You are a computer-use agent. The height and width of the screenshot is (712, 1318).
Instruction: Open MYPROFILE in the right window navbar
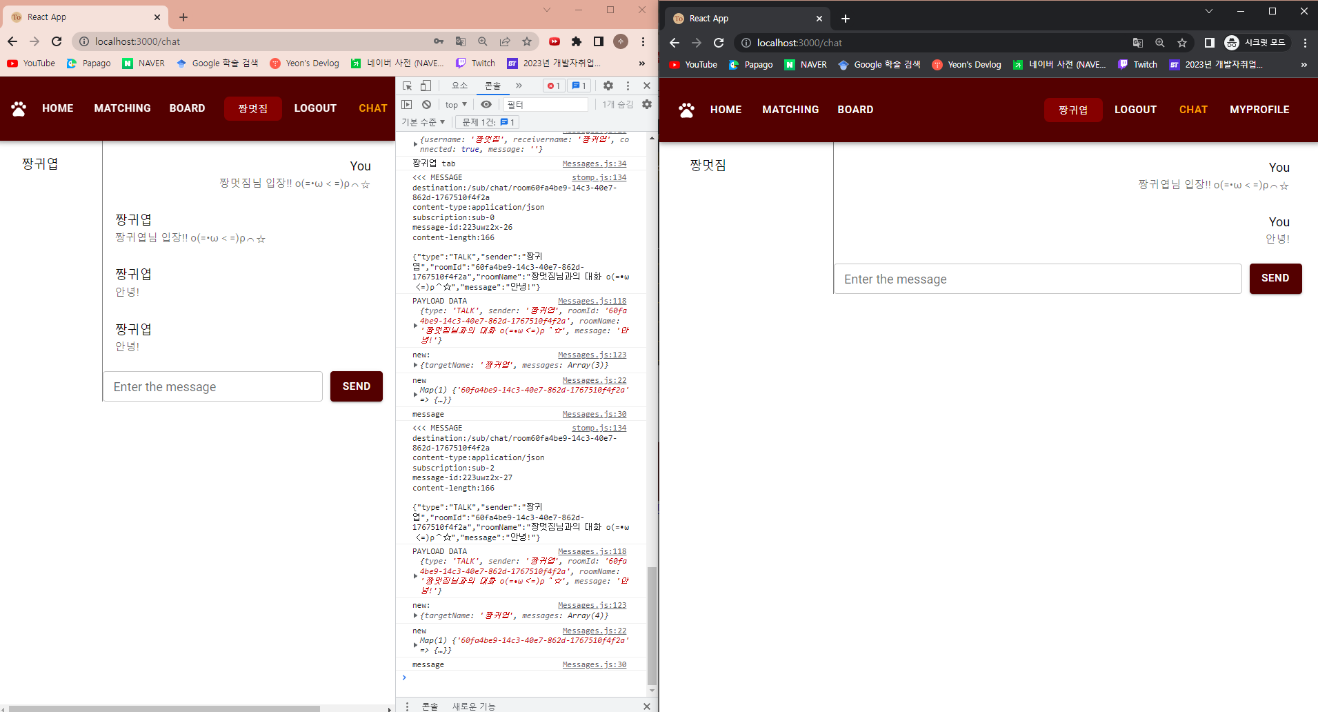1259,110
